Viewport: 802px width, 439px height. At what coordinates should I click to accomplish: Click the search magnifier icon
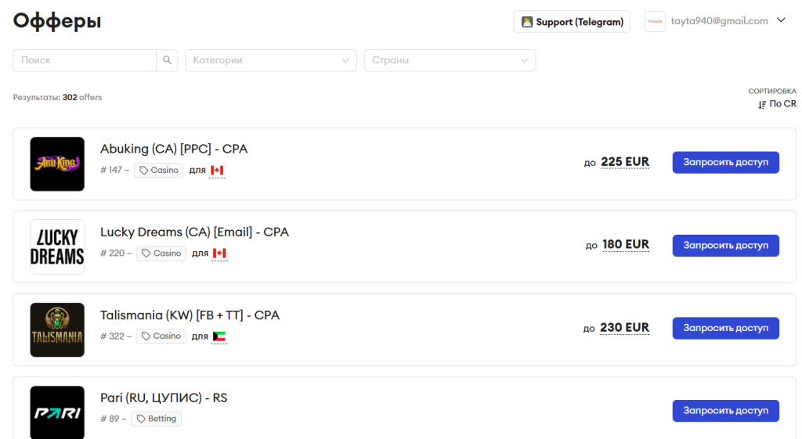click(167, 60)
